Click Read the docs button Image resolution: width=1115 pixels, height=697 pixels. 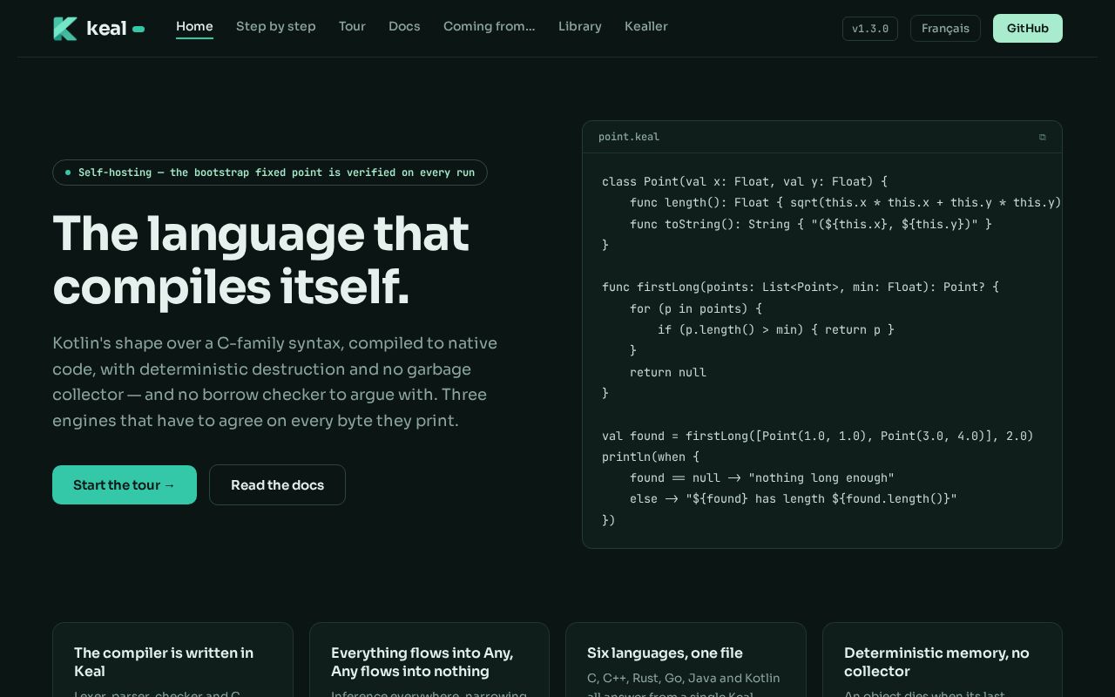pos(277,485)
